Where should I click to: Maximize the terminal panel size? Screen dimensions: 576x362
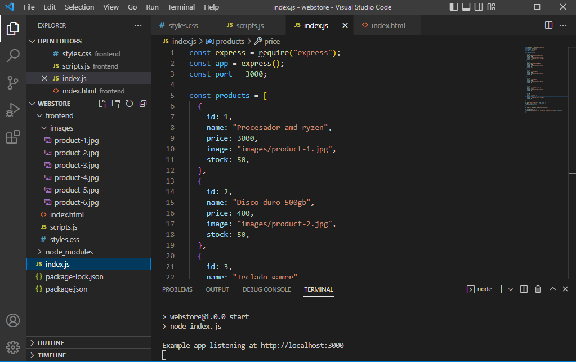pos(552,289)
